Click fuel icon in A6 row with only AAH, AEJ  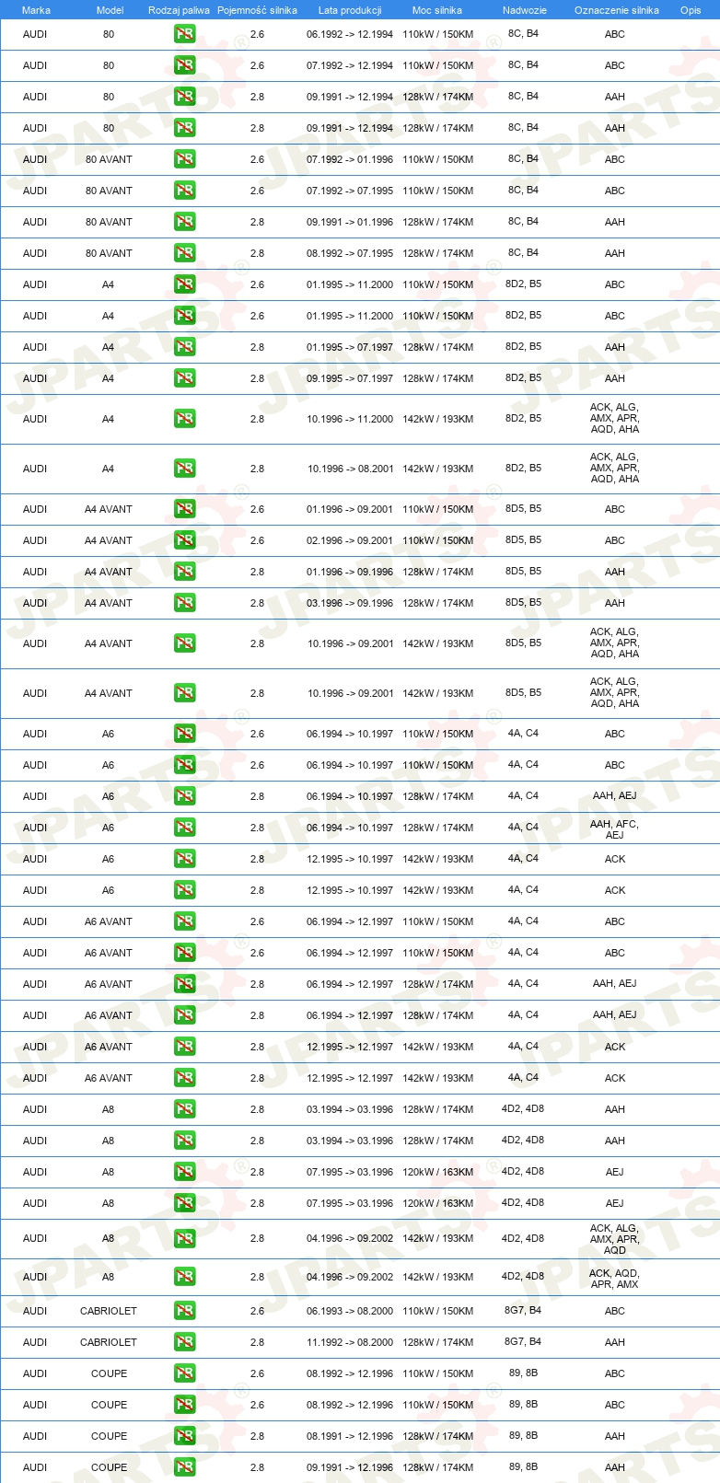pyautogui.click(x=185, y=796)
